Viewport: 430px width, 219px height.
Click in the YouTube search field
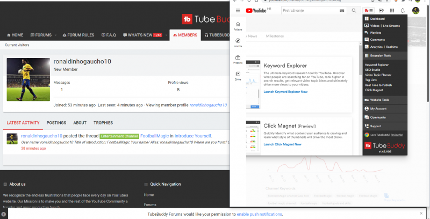tap(301, 10)
